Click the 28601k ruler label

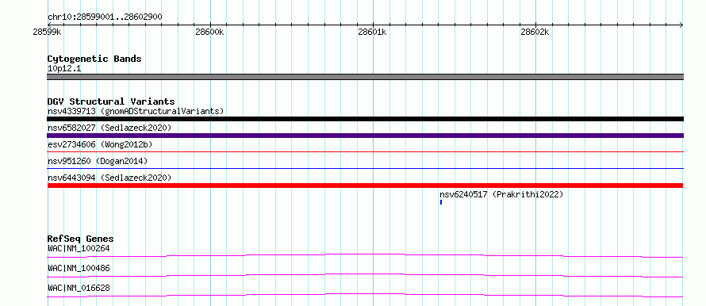coord(372,32)
